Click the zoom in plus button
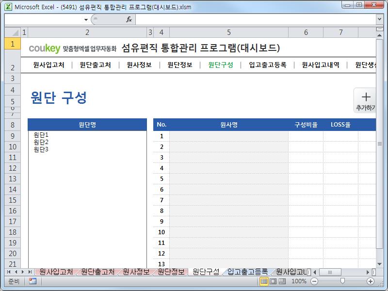Image resolution: width=388 pixels, height=291 pixels. (371, 281)
